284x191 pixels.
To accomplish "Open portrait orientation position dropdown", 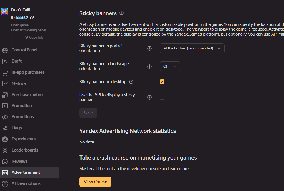I will pyautogui.click(x=192, y=48).
